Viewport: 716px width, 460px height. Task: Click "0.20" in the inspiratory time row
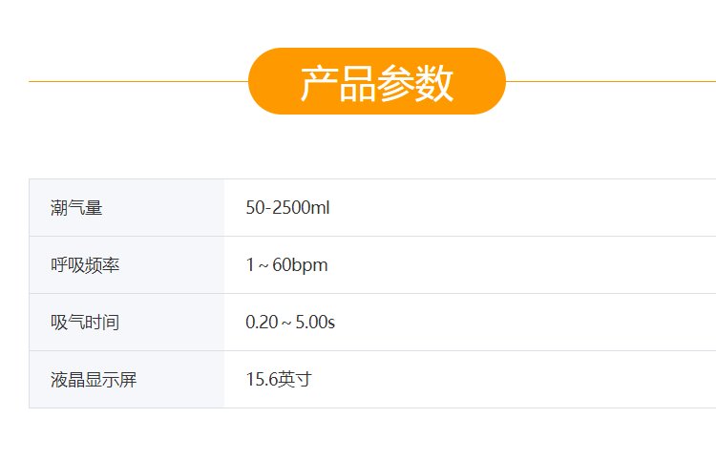[x=260, y=323]
